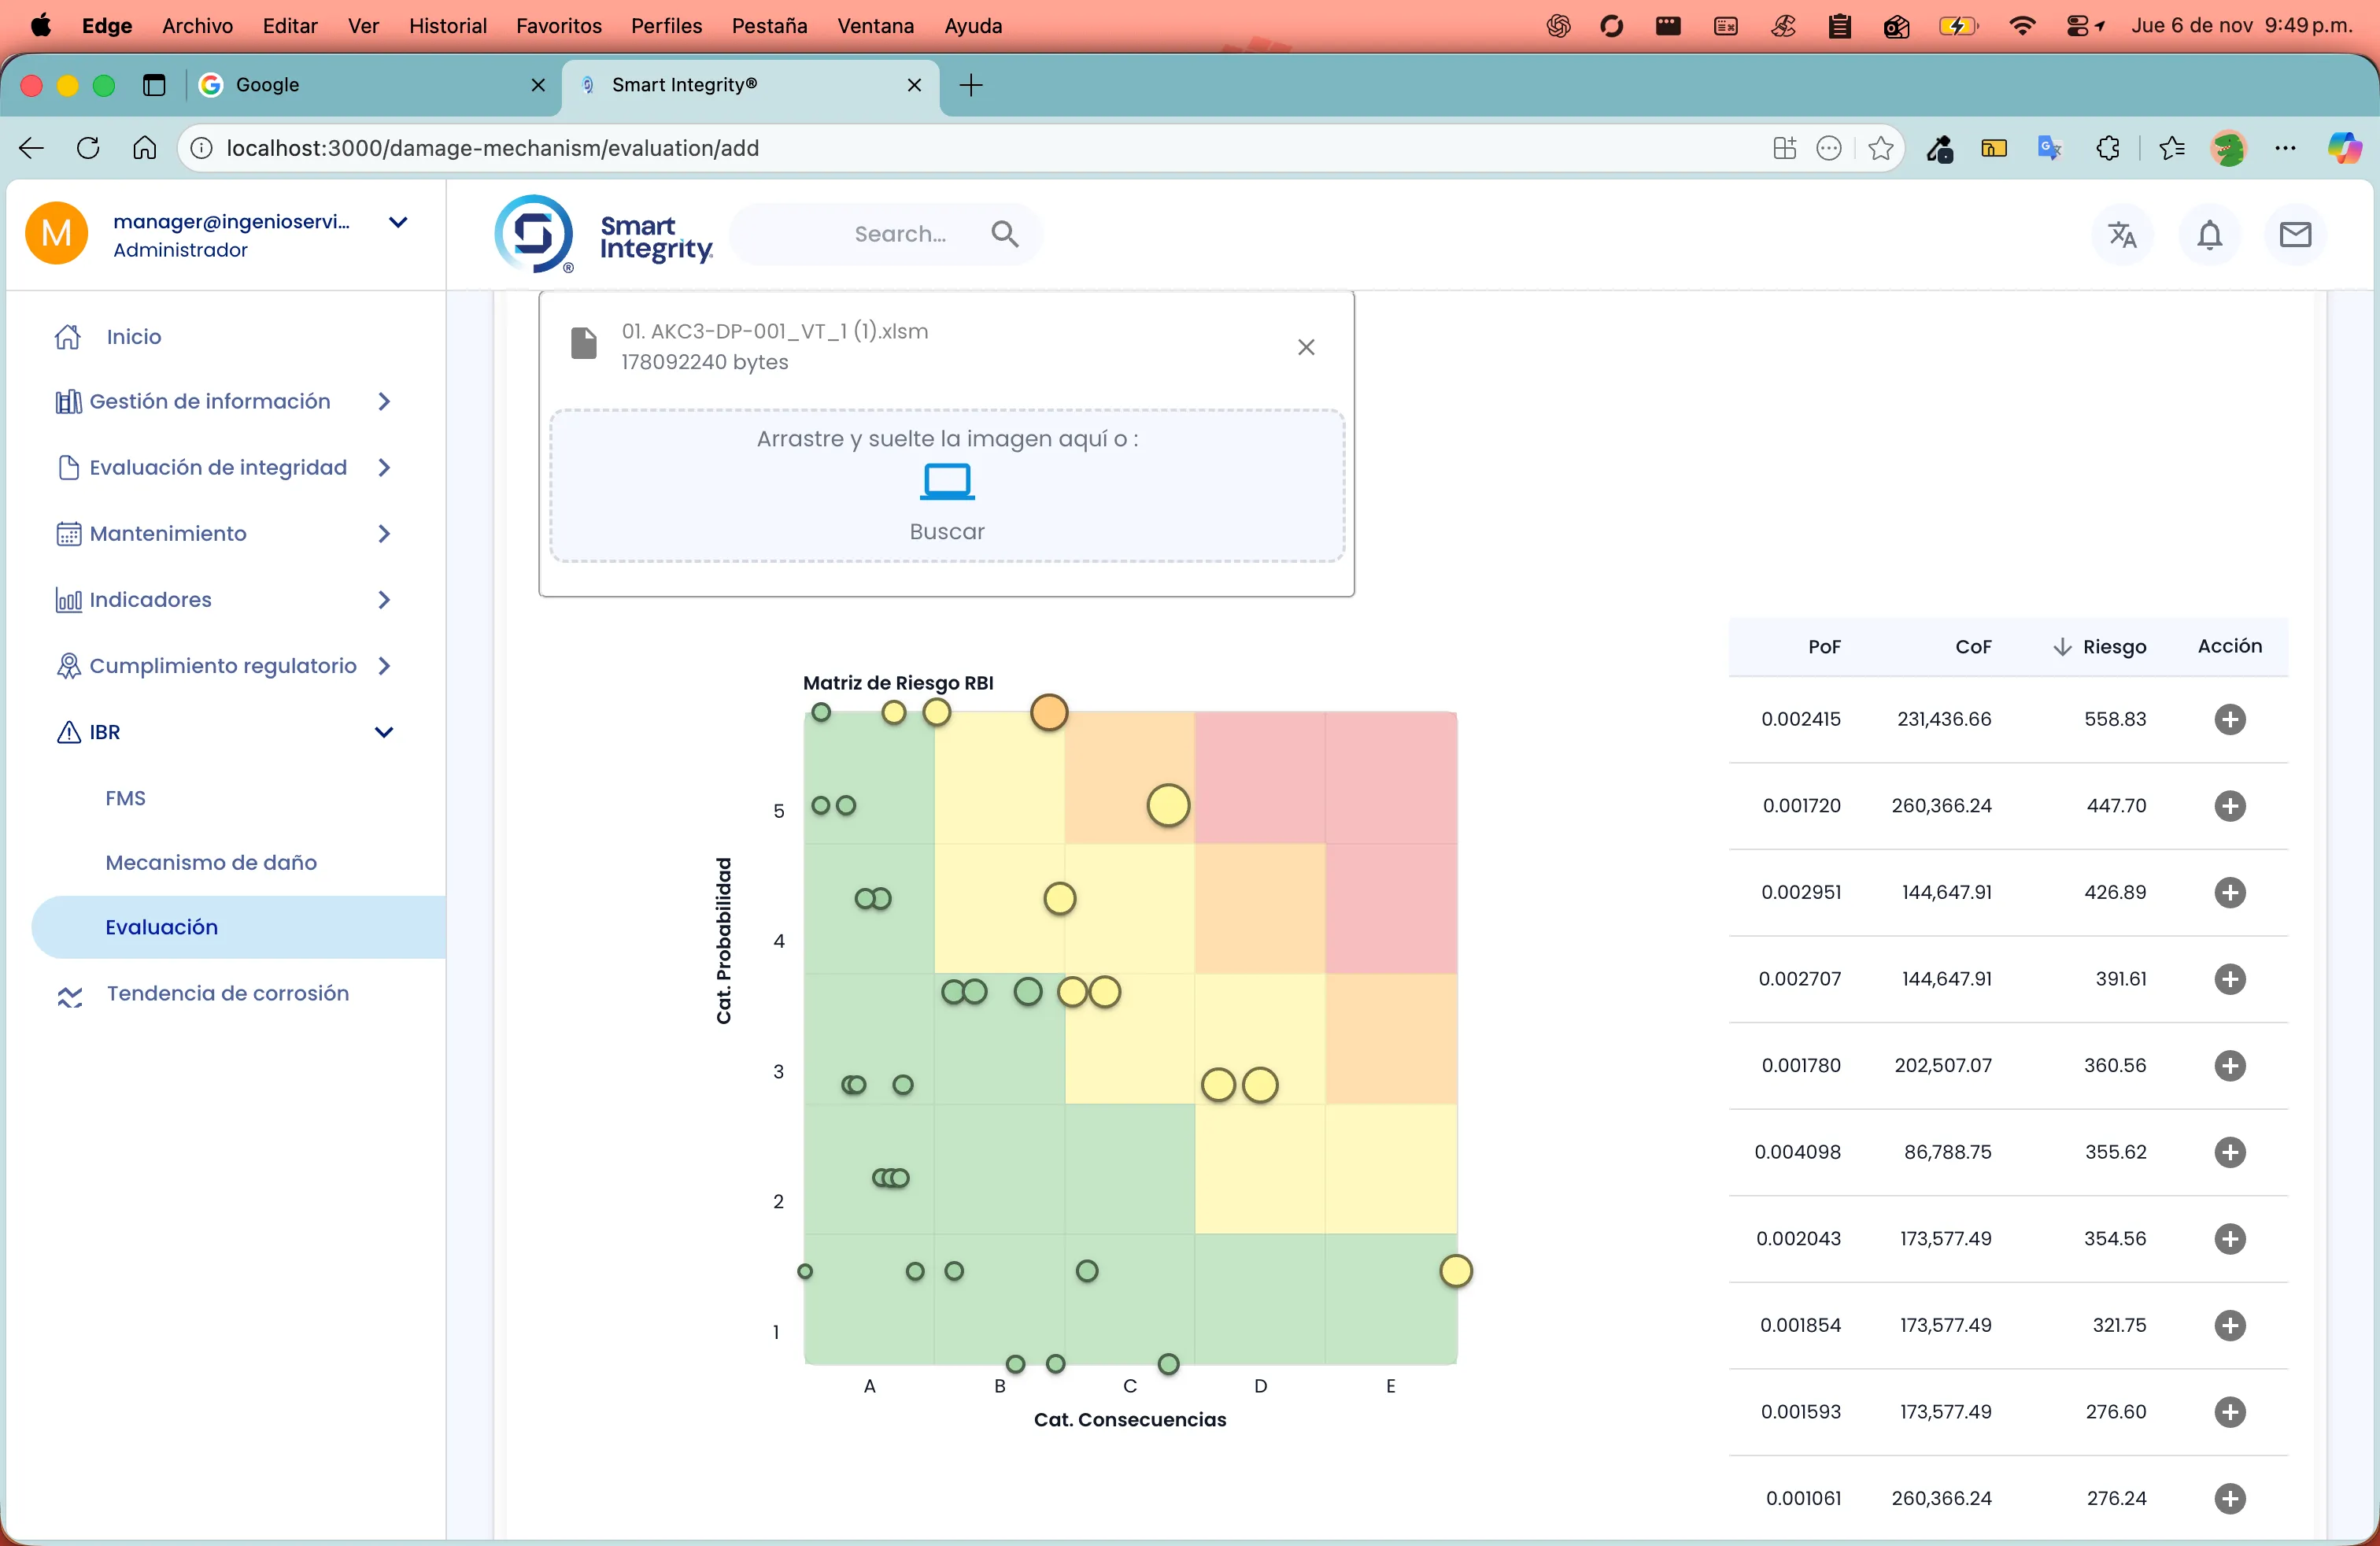Image resolution: width=2380 pixels, height=1546 pixels.
Task: Open the user account dropdown
Action: click(398, 222)
